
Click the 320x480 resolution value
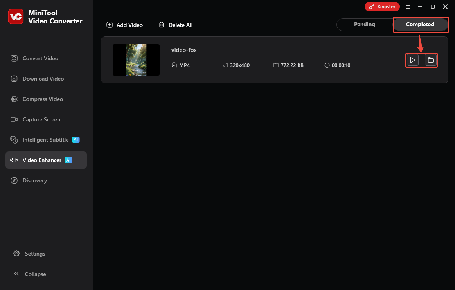click(240, 65)
